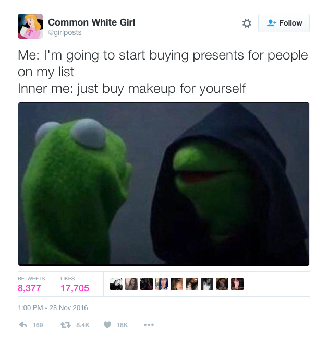Screen dimensions: 328x343
Task: Open the Cinderella profile avatar
Action: tap(30, 26)
